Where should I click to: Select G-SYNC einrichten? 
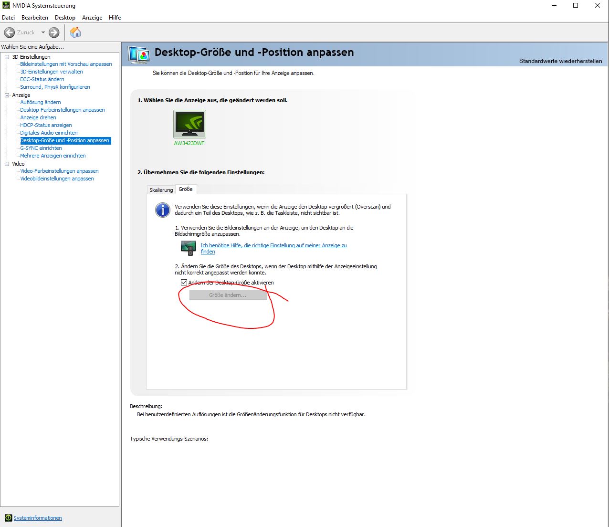(x=41, y=148)
